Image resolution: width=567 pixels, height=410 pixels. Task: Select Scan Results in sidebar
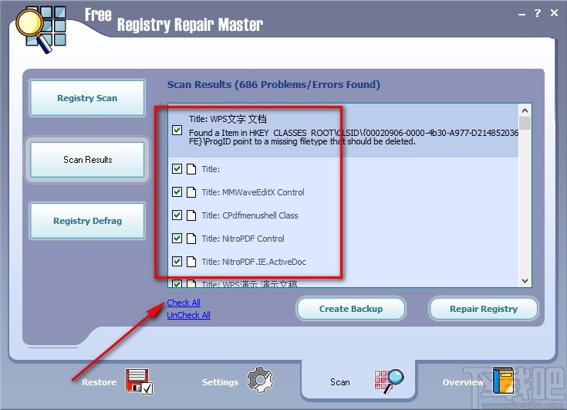(87, 160)
